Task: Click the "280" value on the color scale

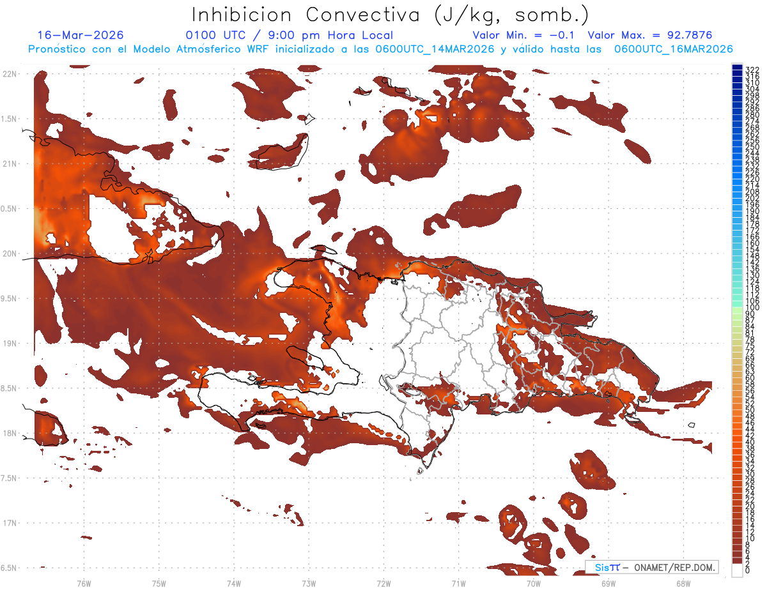Action: (752, 115)
